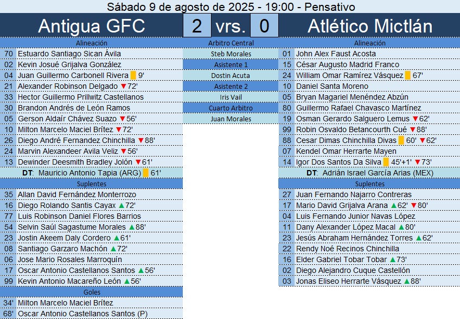
Task: Select the Antigua GFC Alineación header
Action: (91, 43)
